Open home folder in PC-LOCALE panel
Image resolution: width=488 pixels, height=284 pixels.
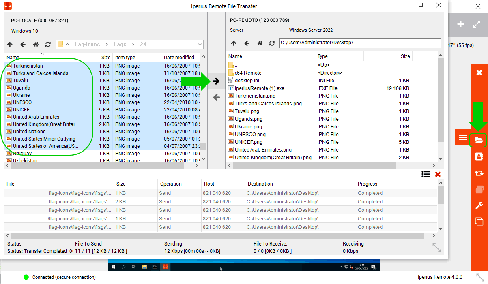(x=36, y=44)
